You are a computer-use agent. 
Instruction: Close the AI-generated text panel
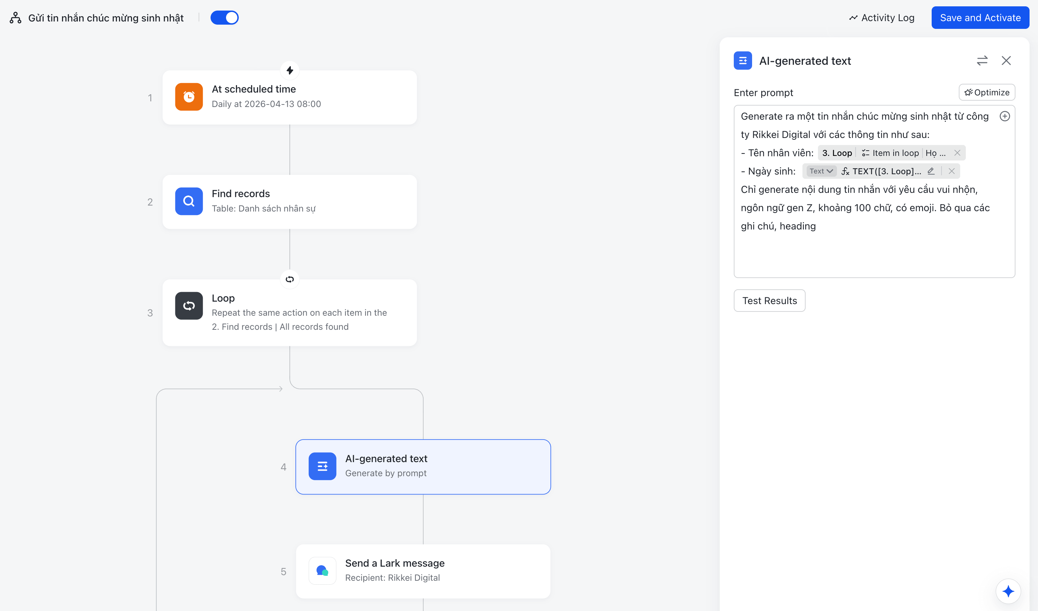tap(1006, 61)
